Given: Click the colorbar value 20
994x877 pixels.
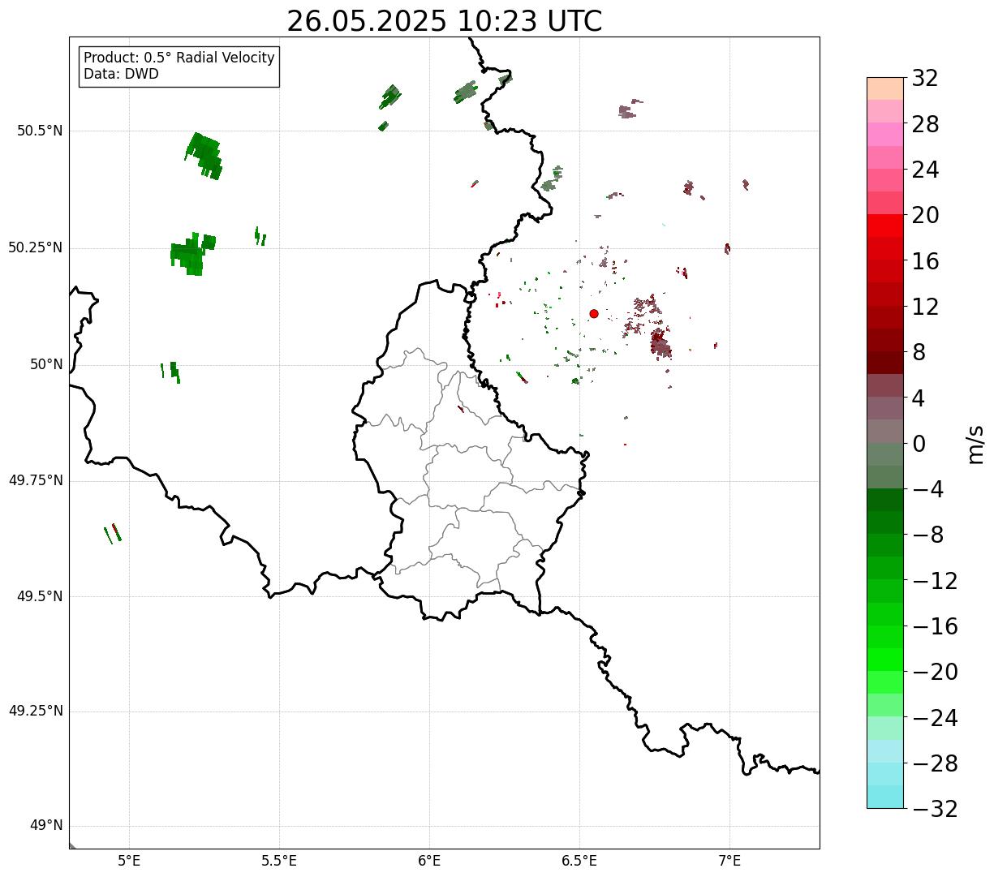Looking at the screenshot, I should pos(925,216).
